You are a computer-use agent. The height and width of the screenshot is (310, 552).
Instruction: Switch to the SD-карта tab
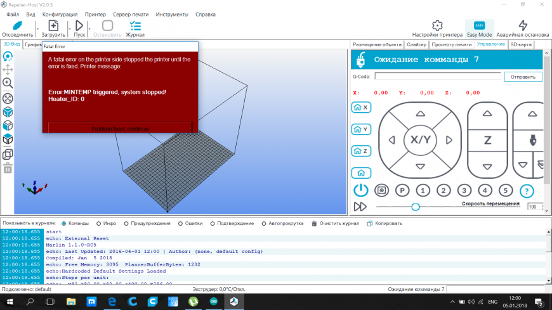tap(520, 44)
